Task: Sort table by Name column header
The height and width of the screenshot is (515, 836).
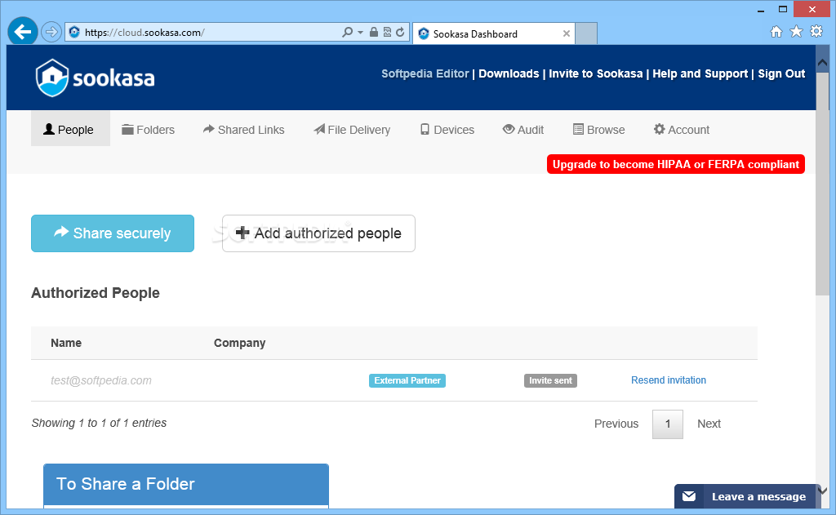Action: coord(66,343)
